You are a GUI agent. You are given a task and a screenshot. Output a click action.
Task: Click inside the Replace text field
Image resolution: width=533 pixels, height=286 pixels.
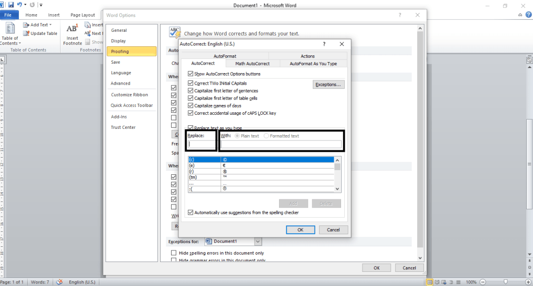201,144
